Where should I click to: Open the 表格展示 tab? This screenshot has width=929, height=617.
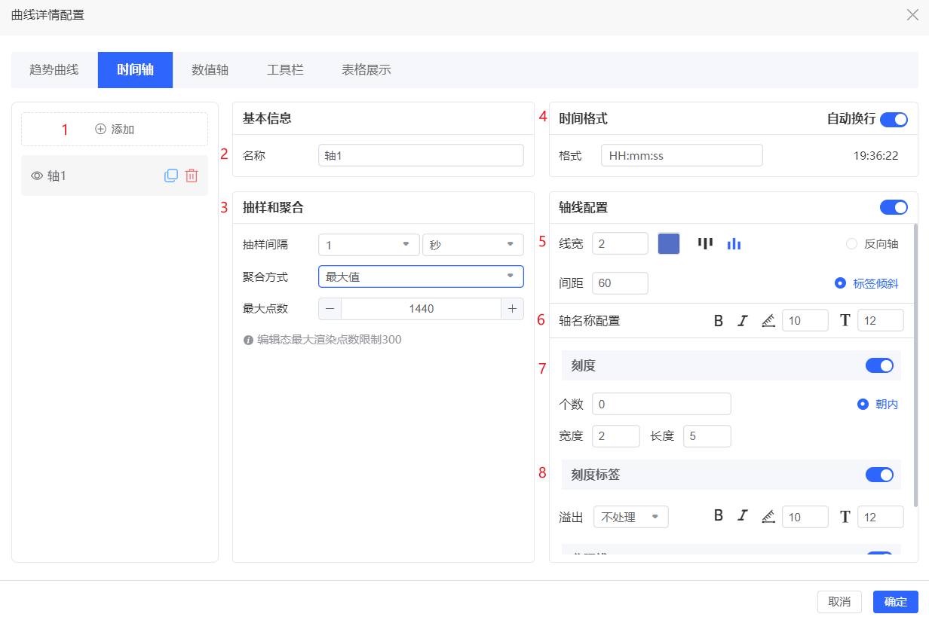tap(366, 70)
